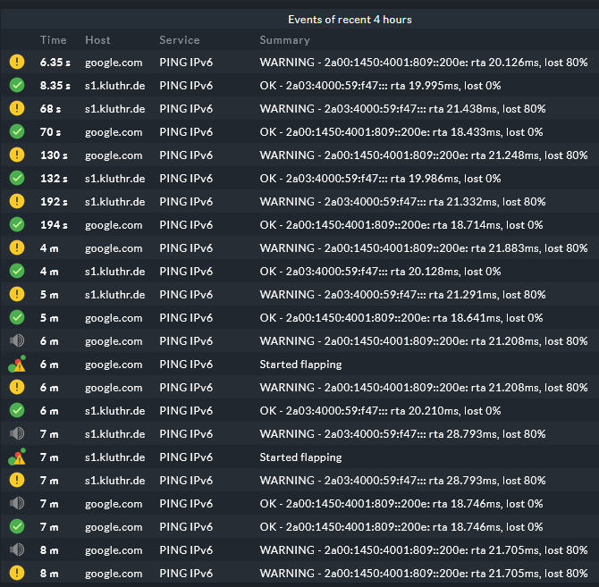
Task: Open s1.kluthr.de host in 132 s row
Action: click(114, 178)
